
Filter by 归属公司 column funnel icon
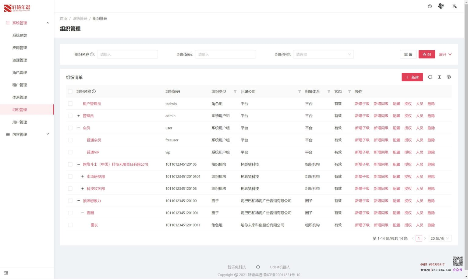tap(299, 91)
